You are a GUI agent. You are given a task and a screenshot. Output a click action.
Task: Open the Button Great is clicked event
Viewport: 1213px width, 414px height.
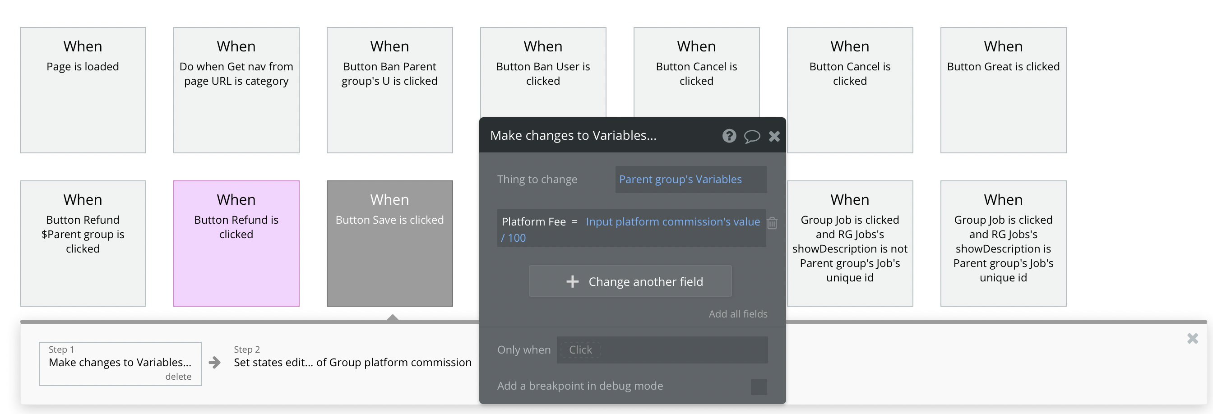pos(1003,90)
